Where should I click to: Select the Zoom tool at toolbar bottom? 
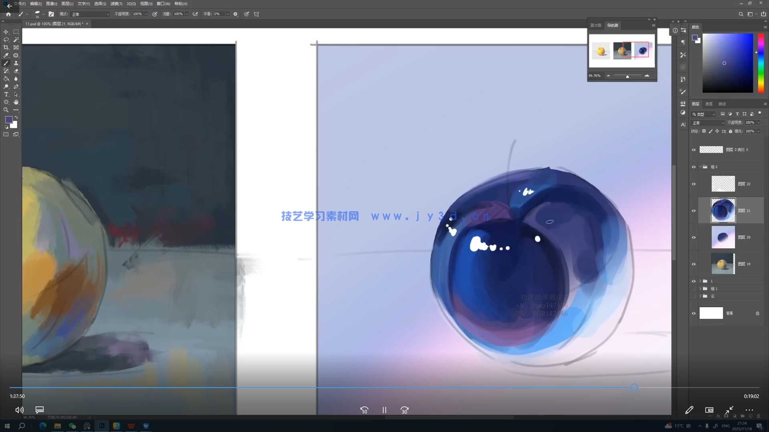pyautogui.click(x=6, y=110)
